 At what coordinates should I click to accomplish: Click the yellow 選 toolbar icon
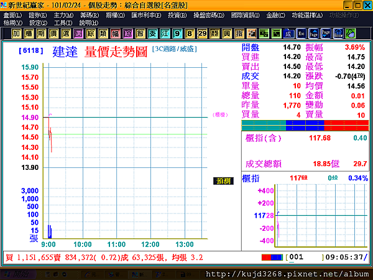[x=66, y=34]
